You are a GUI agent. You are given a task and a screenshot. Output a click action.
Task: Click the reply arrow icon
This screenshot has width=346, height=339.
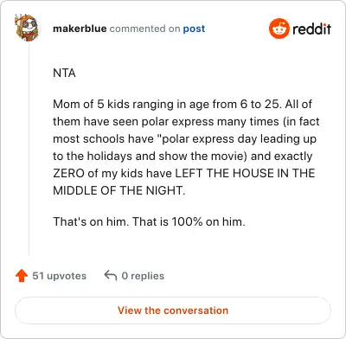(x=111, y=275)
